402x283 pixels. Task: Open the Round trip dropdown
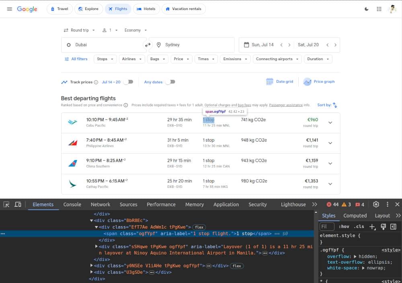tap(79, 30)
